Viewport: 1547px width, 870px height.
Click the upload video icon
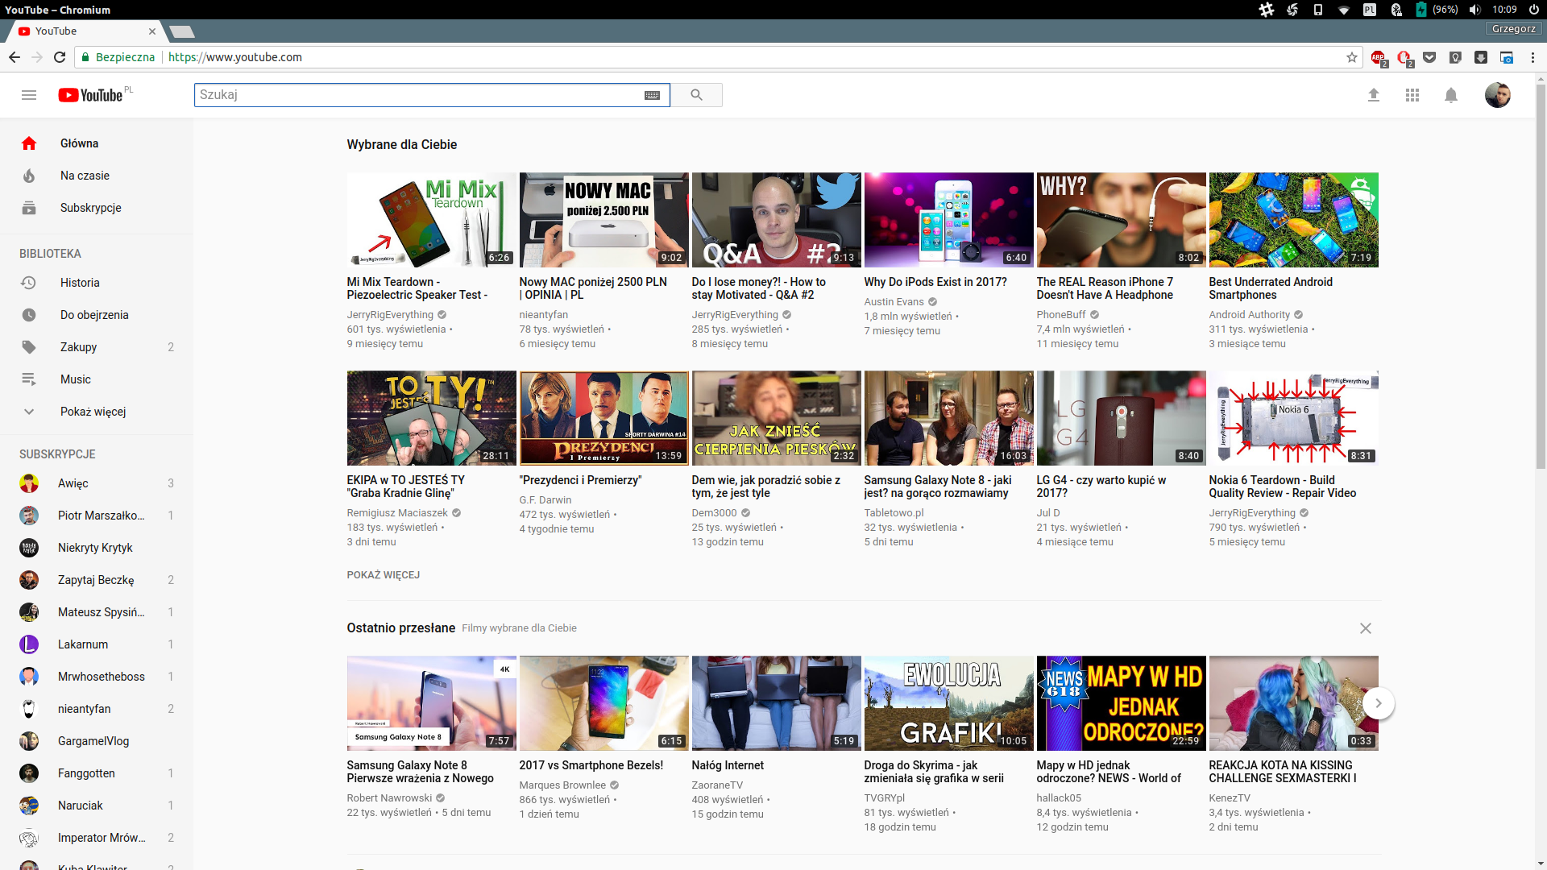pos(1374,95)
